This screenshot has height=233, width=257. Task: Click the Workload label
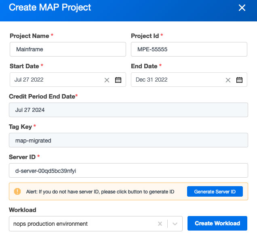pyautogui.click(x=23, y=210)
